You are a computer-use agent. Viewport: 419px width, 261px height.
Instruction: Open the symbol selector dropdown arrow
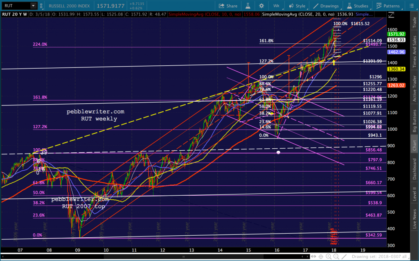33,6
